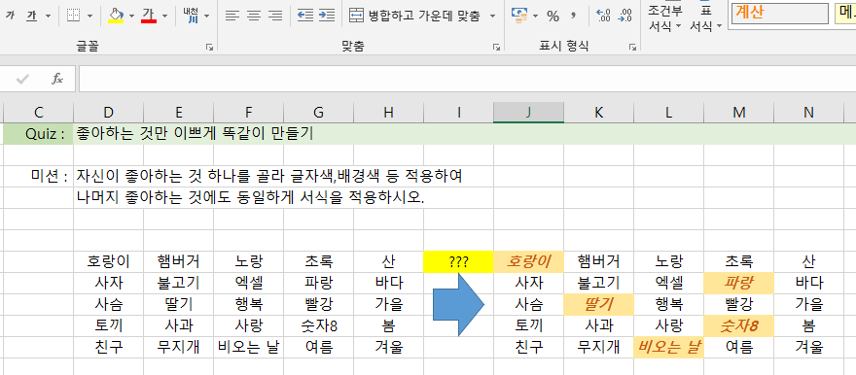Open merge options dropdown arrow

tap(492, 16)
